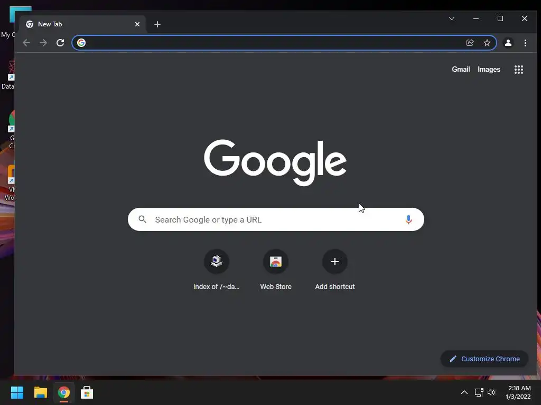Open the Index of /~da... shortcut

216,270
